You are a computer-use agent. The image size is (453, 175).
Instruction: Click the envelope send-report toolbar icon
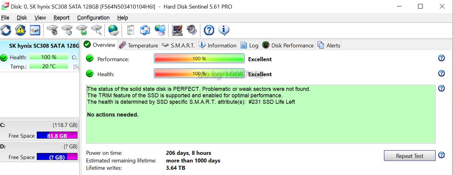pos(145,30)
